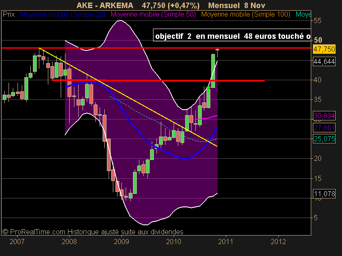Image resolution: width=342 pixels, height=256 pixels.
Task: Click the 2009 year label on time axis
Action: 121,241
